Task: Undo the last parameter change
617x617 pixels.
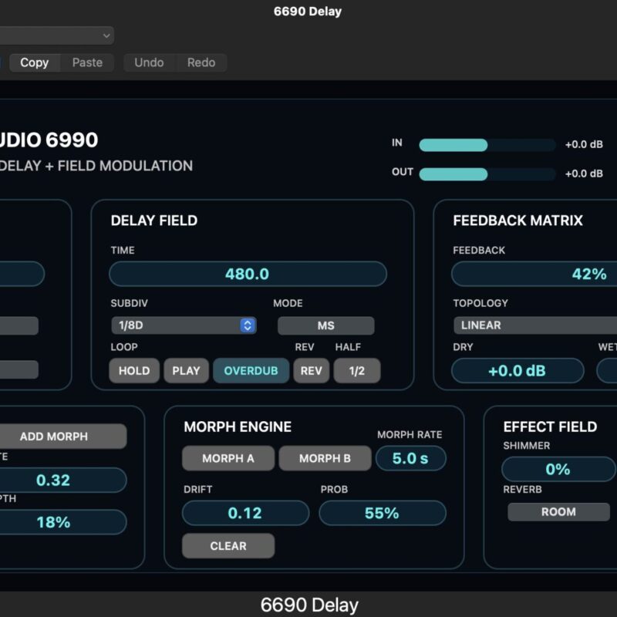Action: coord(149,62)
